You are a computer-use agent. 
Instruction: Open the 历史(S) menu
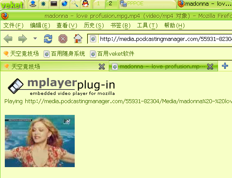pyautogui.click(x=93, y=26)
